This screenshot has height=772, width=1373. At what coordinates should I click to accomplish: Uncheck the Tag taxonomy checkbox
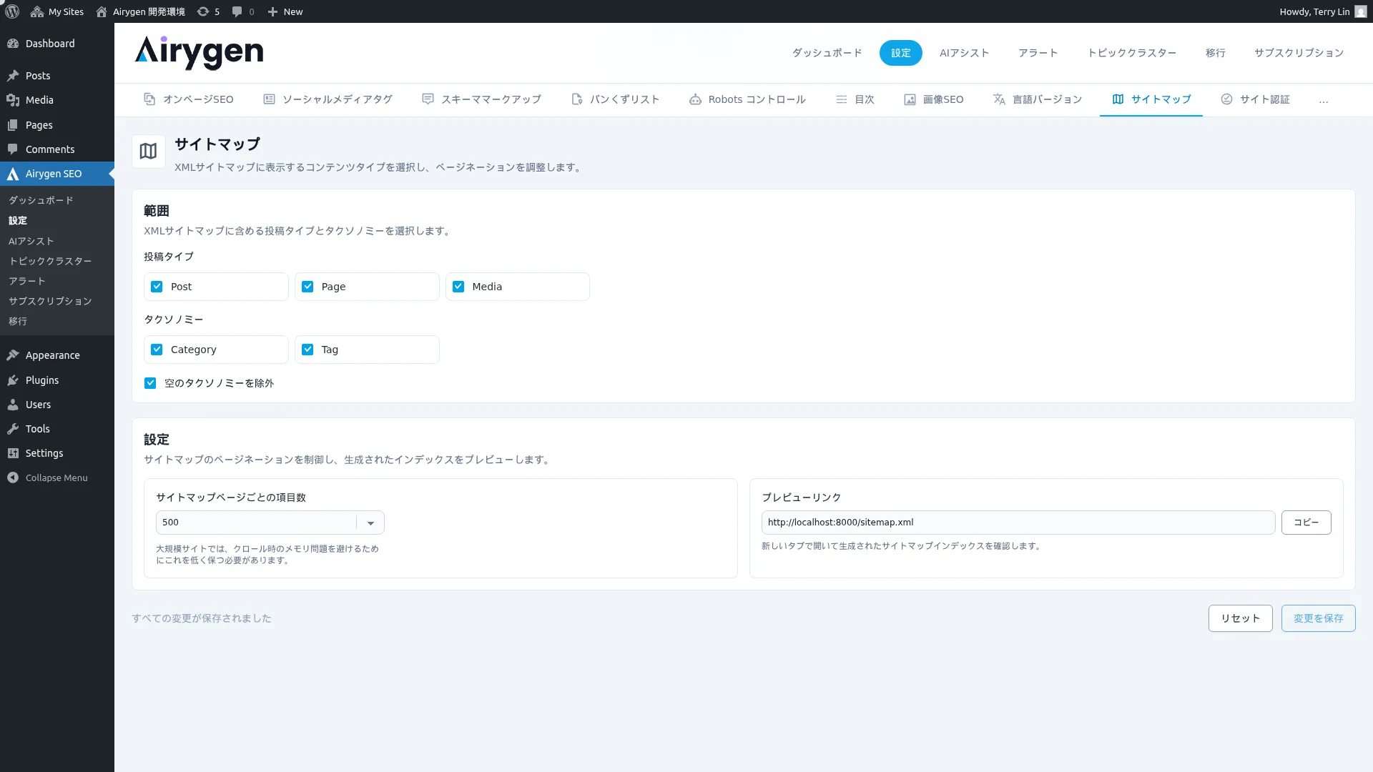307,350
